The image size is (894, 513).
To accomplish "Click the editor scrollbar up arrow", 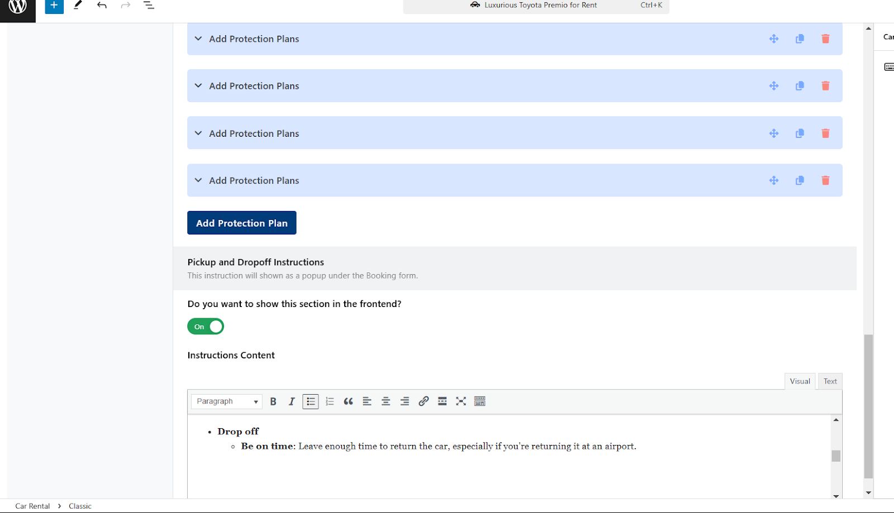I will tap(836, 420).
